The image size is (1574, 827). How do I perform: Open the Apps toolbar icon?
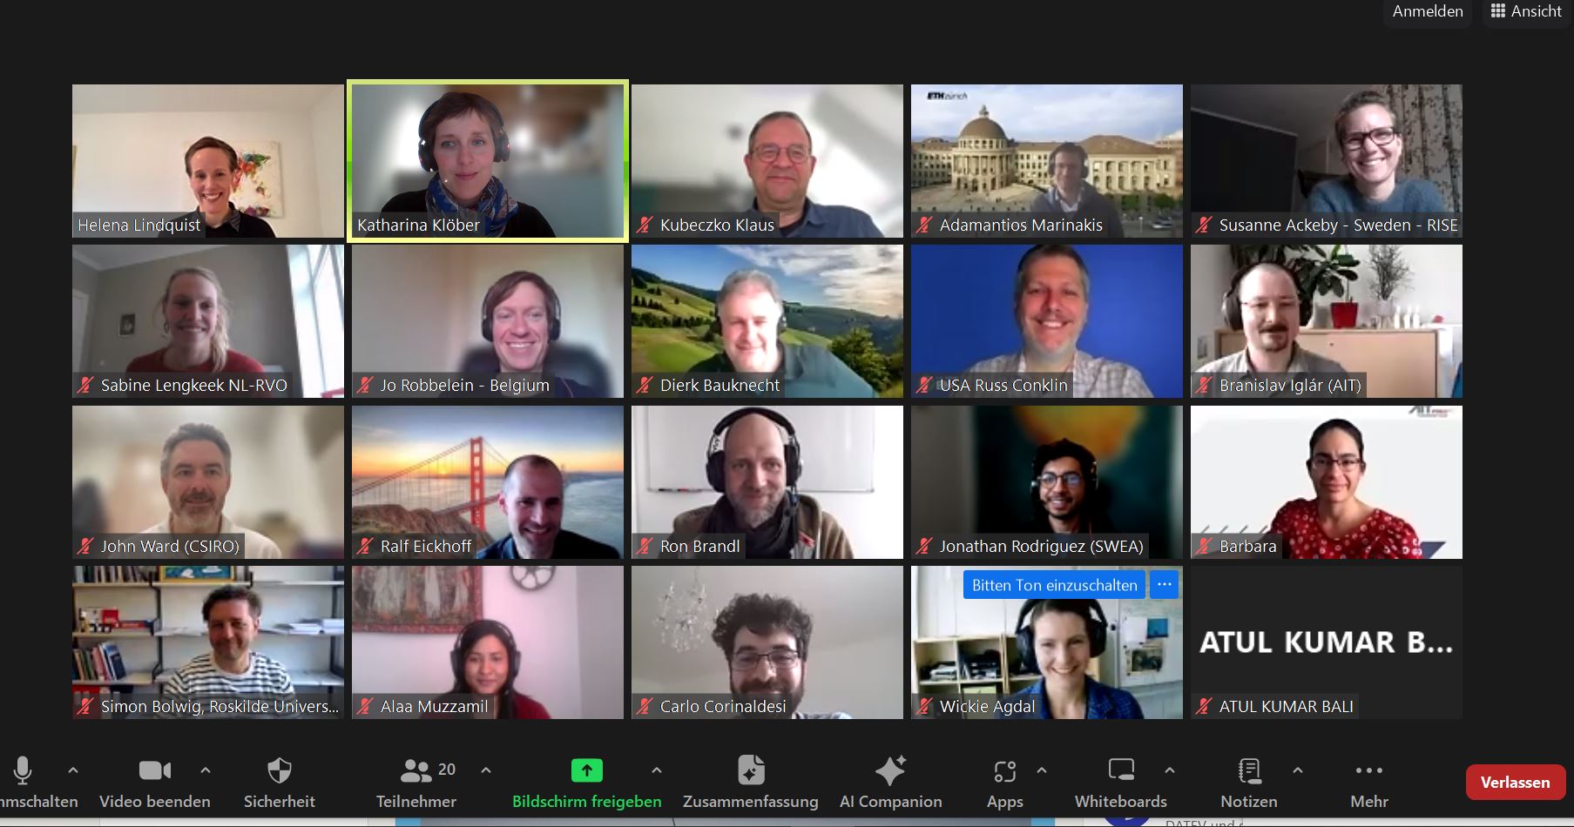[1004, 771]
